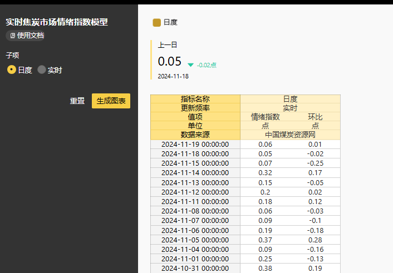Select the 2024-10-31 00:00:00 date cell
The width and height of the screenshot is (393, 273).
(x=195, y=268)
